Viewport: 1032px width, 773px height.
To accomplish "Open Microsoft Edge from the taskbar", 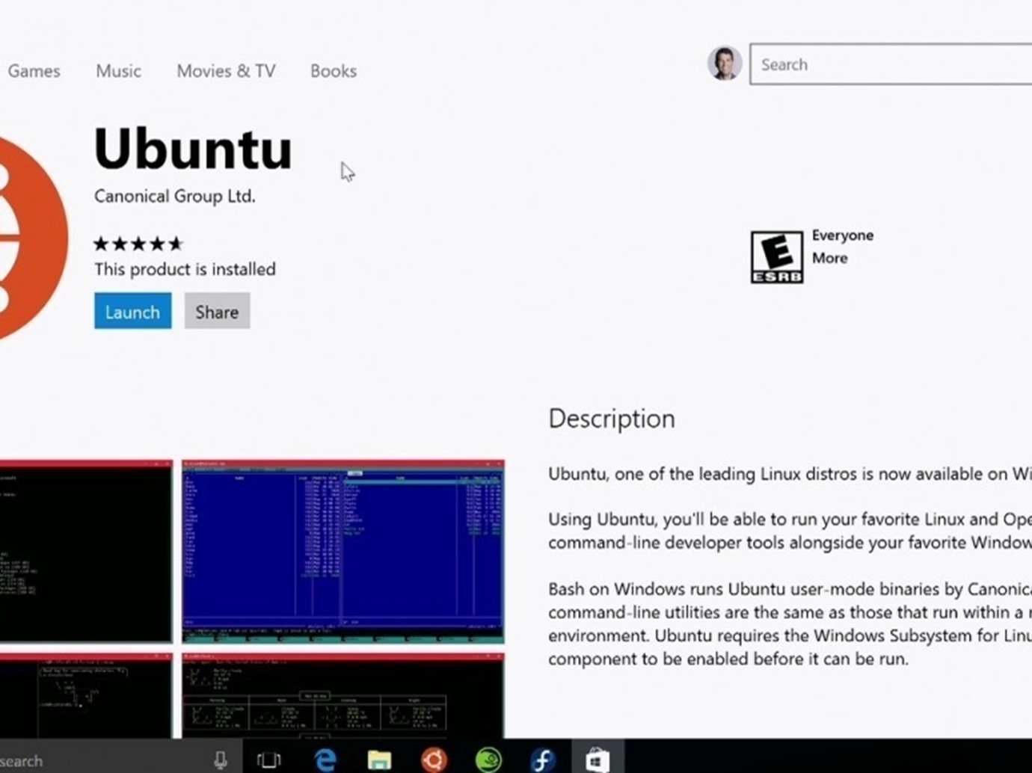I will [x=325, y=760].
